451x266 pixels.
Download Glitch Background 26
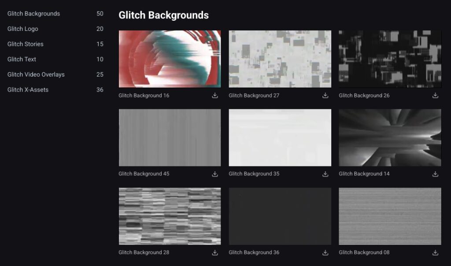click(435, 96)
